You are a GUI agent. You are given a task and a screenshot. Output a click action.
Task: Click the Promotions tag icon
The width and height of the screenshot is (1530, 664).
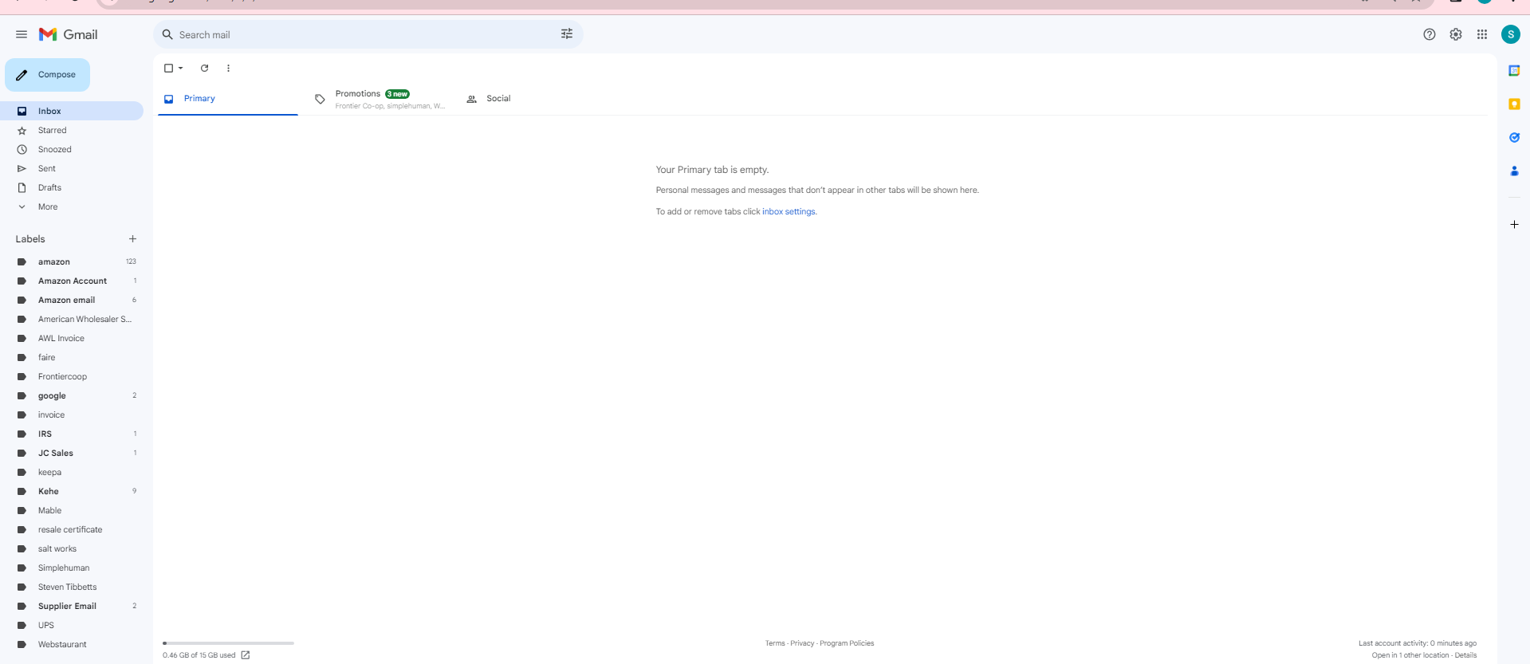[x=320, y=100]
